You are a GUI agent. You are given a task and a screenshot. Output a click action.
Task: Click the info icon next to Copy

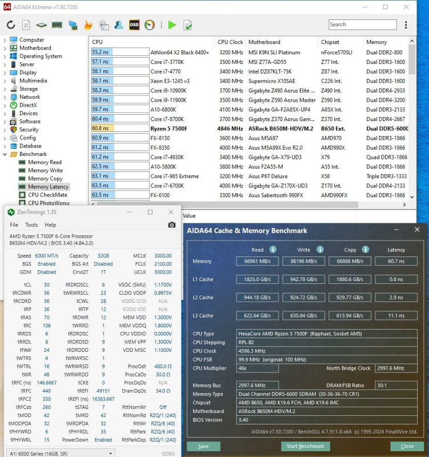click(x=366, y=250)
